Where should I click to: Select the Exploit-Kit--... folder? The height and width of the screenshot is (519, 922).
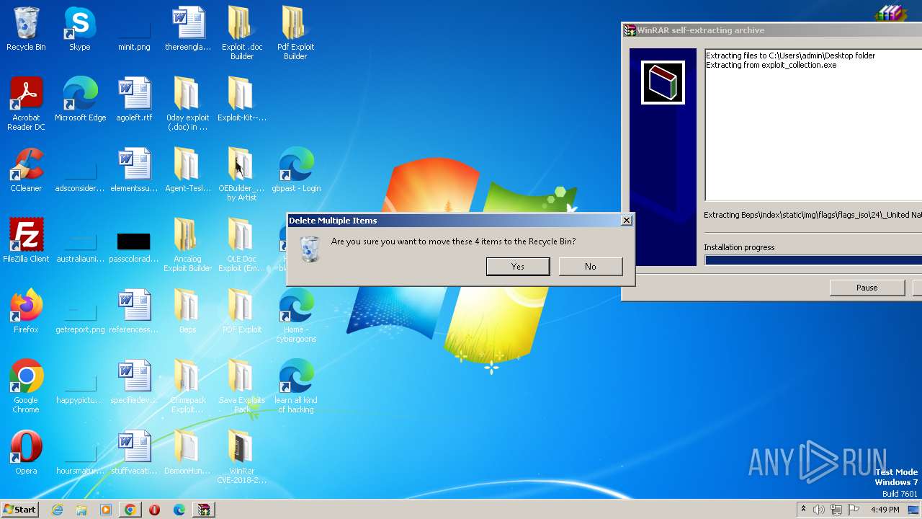242,100
